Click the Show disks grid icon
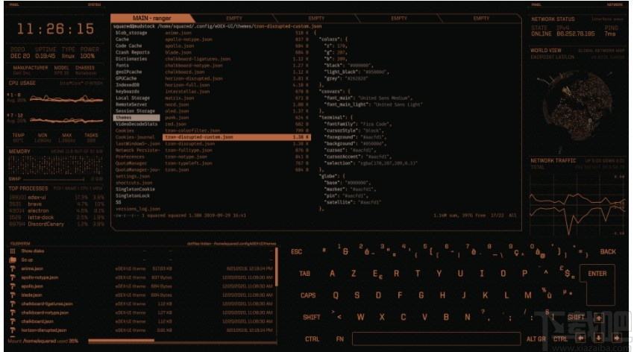The image size is (634, 352). point(13,251)
